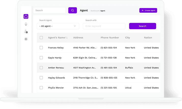Click the sort arrows beside Agent's Name
The width and height of the screenshot is (182, 109).
point(66,38)
